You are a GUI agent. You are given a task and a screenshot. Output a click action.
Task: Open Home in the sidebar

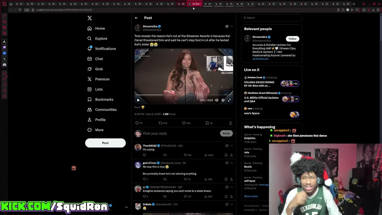(x=96, y=28)
